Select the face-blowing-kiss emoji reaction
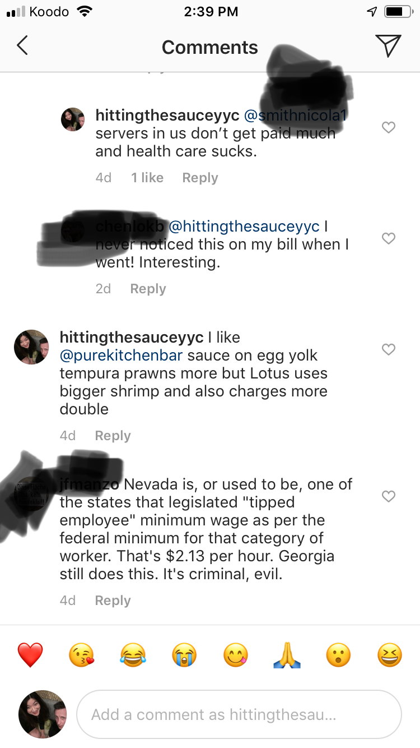 pyautogui.click(x=82, y=654)
